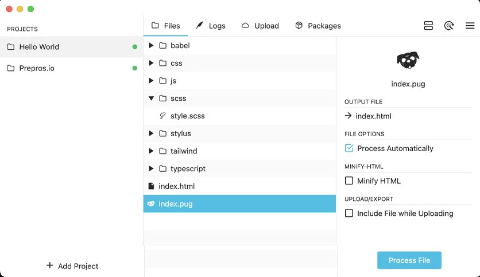The width and height of the screenshot is (480, 277).
Task: Expand the tailwind folder
Action: tap(151, 151)
